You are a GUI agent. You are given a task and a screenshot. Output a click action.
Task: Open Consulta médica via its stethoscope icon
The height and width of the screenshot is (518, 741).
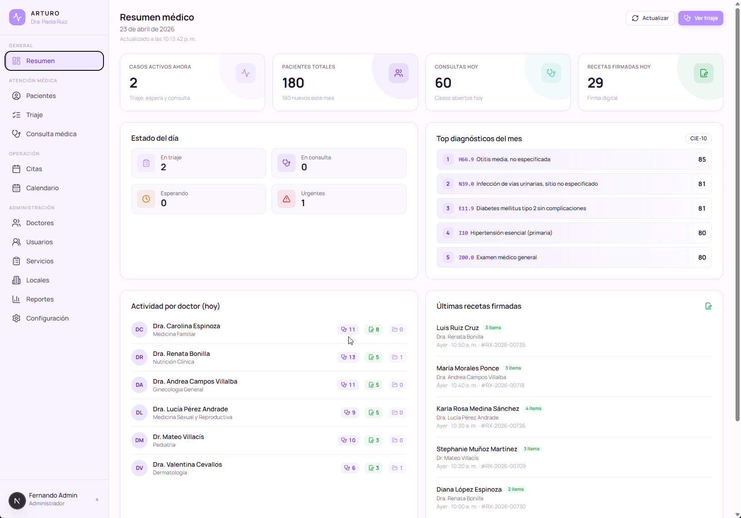[x=16, y=133]
